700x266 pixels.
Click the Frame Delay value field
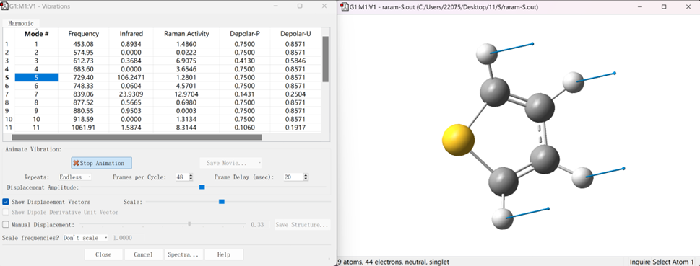293,177
